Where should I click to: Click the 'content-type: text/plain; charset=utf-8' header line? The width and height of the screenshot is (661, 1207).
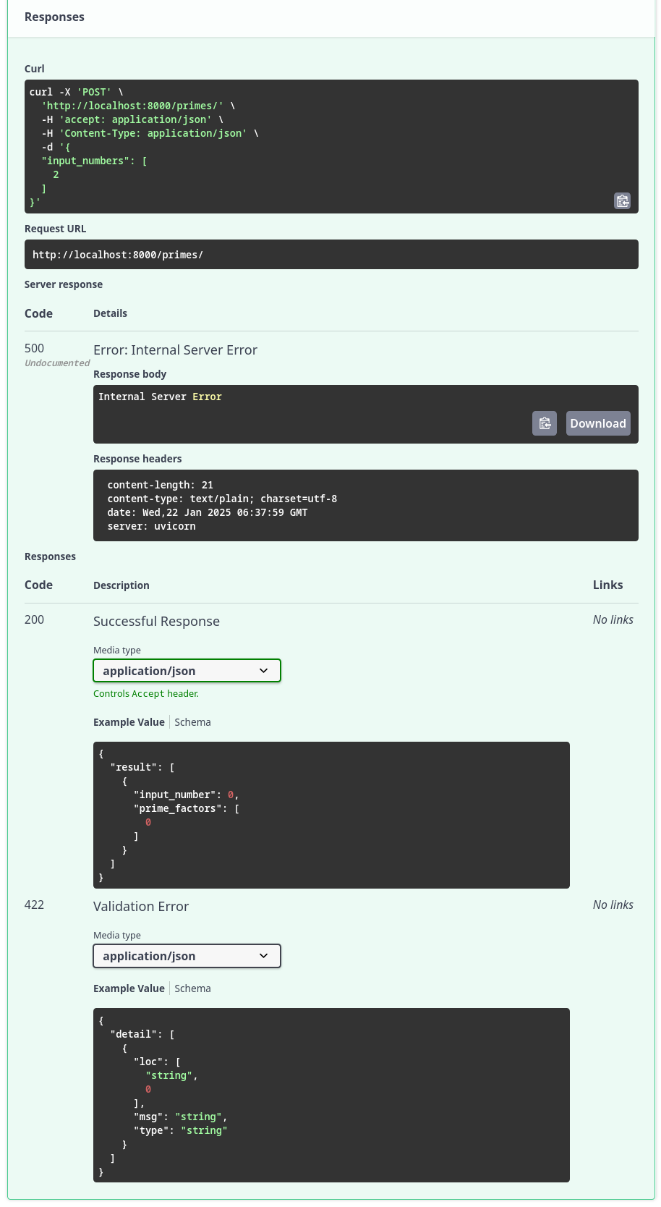(222, 499)
